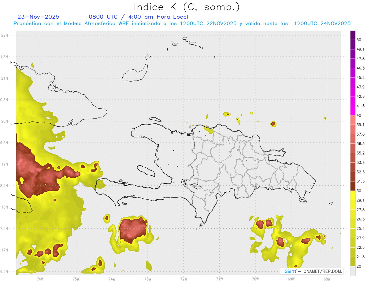Screen dimensions: 367x283
Task: Click colorbar label "37.8"
Action: [x=361, y=134]
